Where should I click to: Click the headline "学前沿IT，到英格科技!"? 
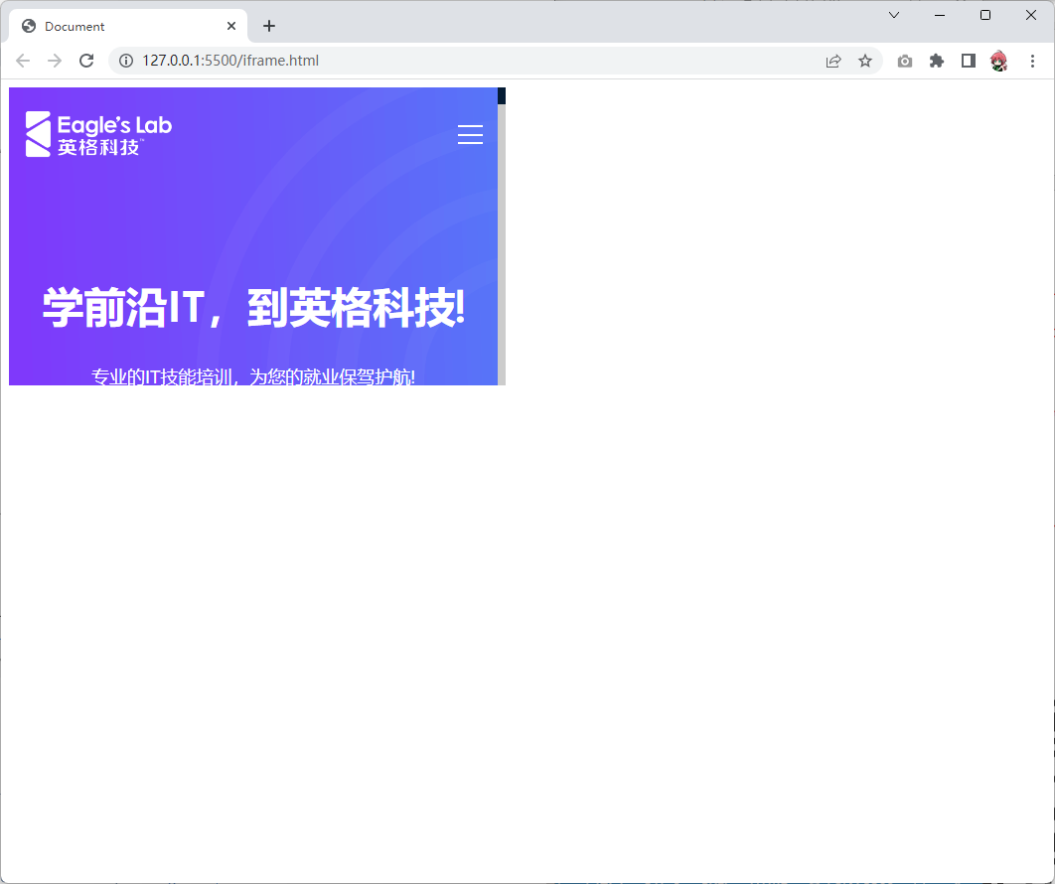[253, 309]
